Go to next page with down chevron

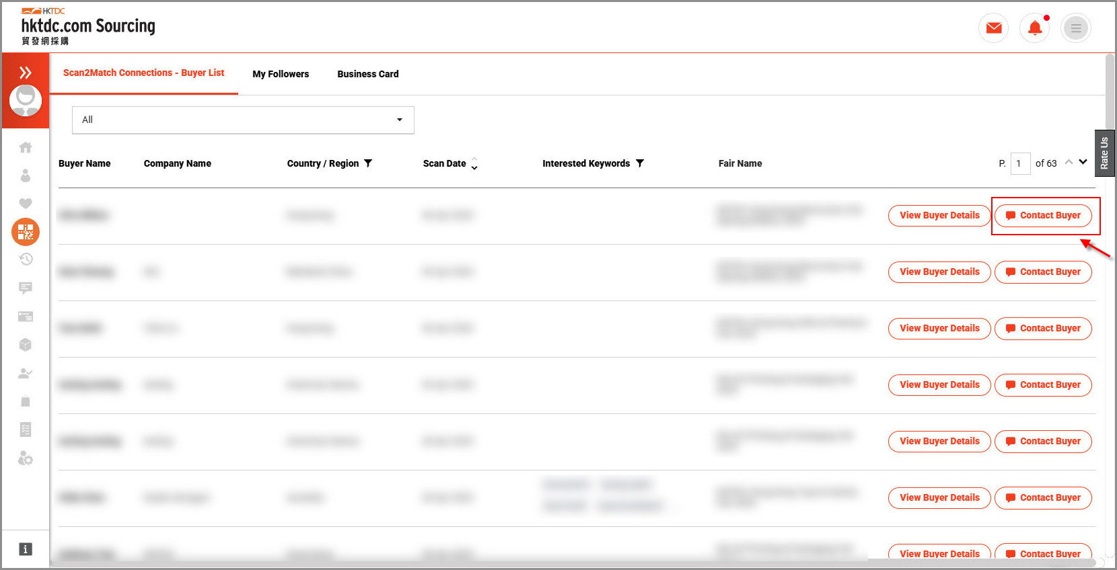[1083, 162]
